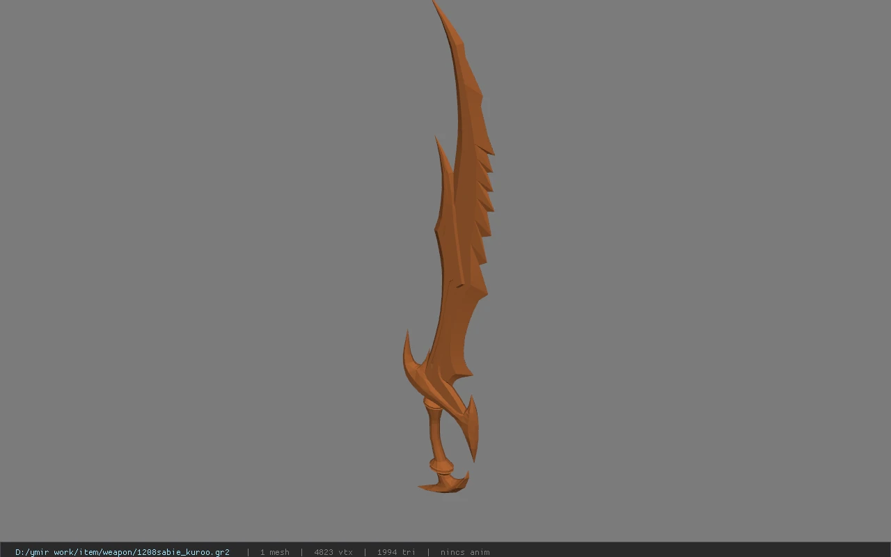The image size is (891, 557).
Task: Click the file path 1208sabie_kuroo.gr2 in status bar
Action: pos(123,552)
